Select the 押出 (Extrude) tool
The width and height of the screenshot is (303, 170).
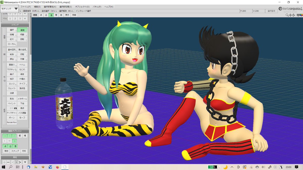(x=12, y=59)
